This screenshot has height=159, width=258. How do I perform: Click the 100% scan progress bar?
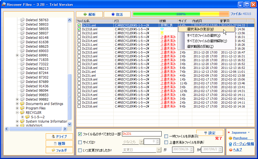point(181,14)
